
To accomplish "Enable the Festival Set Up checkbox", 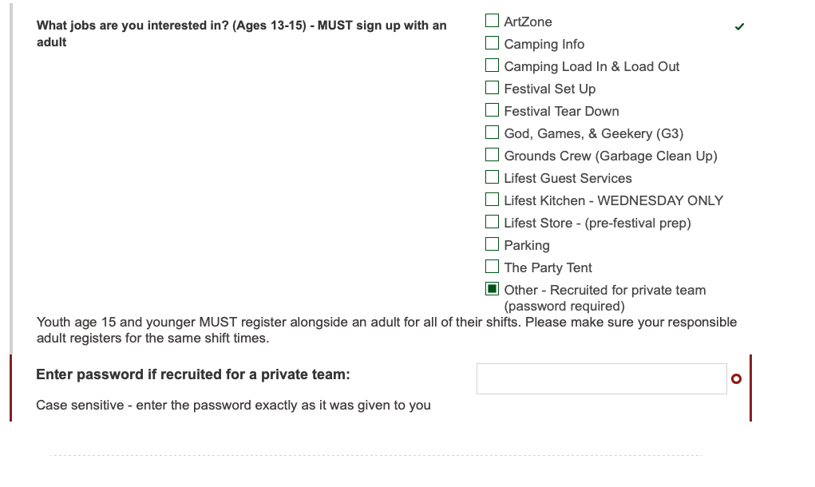I will tap(492, 87).
